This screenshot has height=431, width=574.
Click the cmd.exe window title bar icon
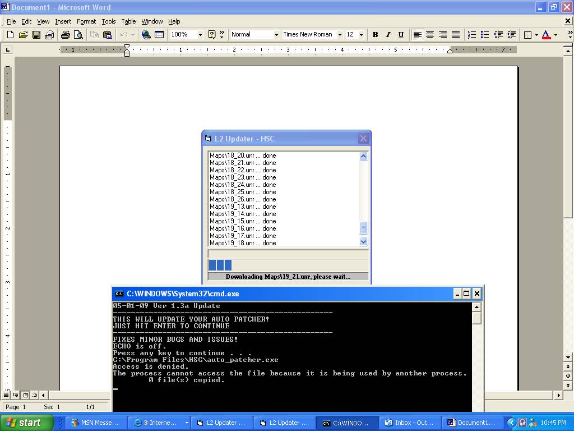click(119, 294)
